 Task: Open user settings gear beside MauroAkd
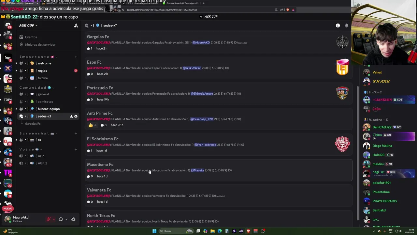pyautogui.click(x=73, y=219)
